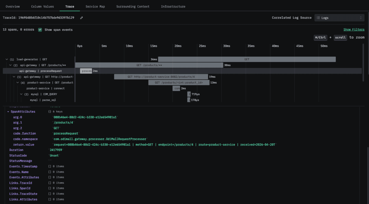Click the bracket icon beside Events.Attributes

[50, 177]
